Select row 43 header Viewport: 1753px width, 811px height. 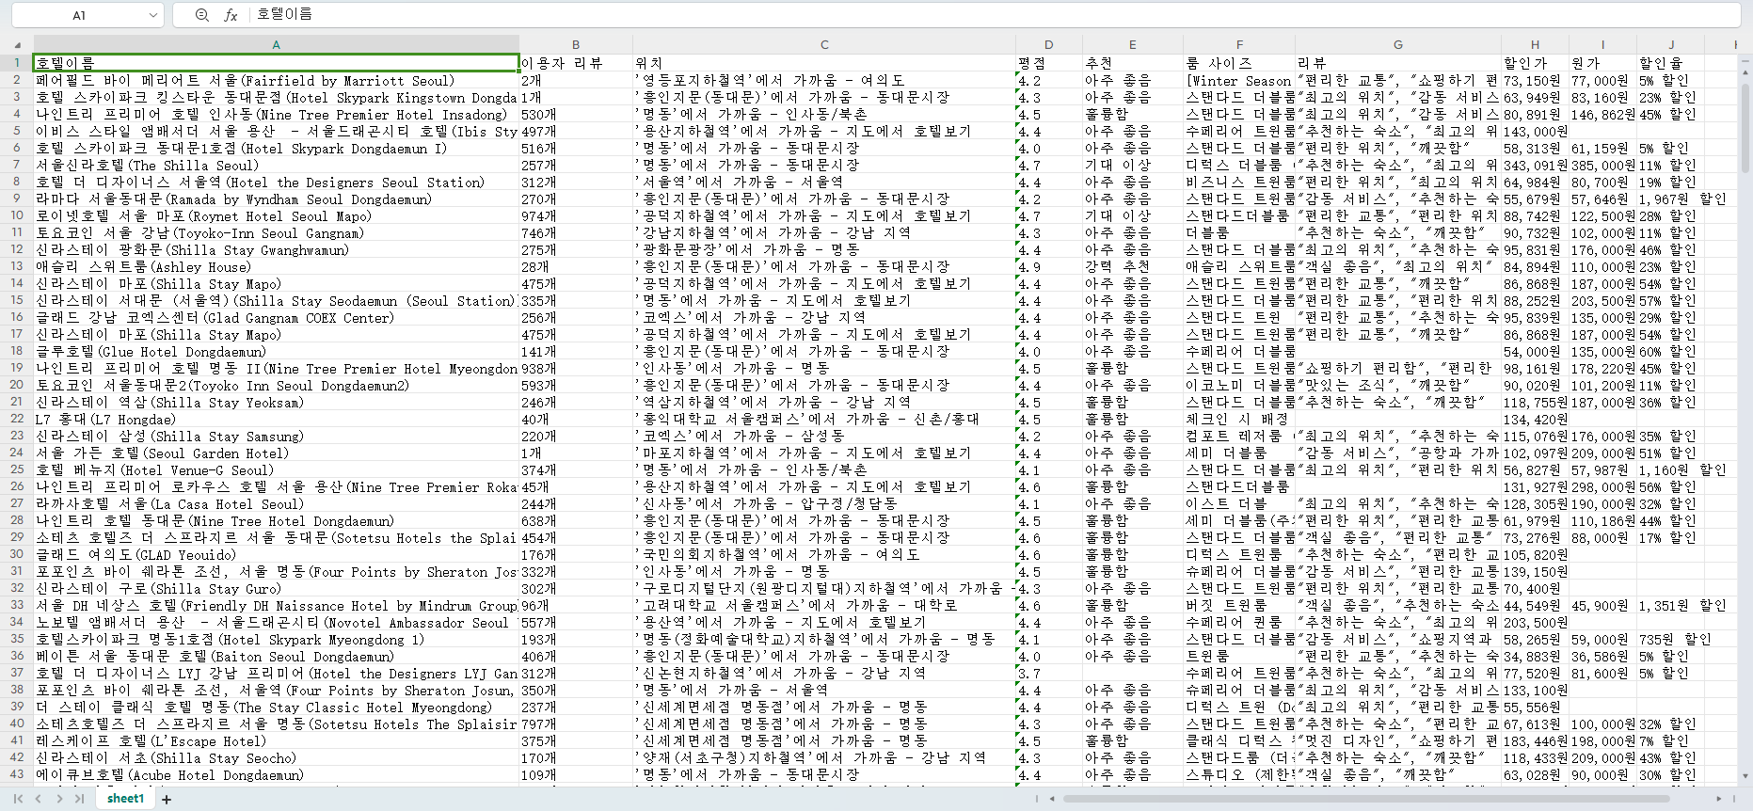(17, 774)
